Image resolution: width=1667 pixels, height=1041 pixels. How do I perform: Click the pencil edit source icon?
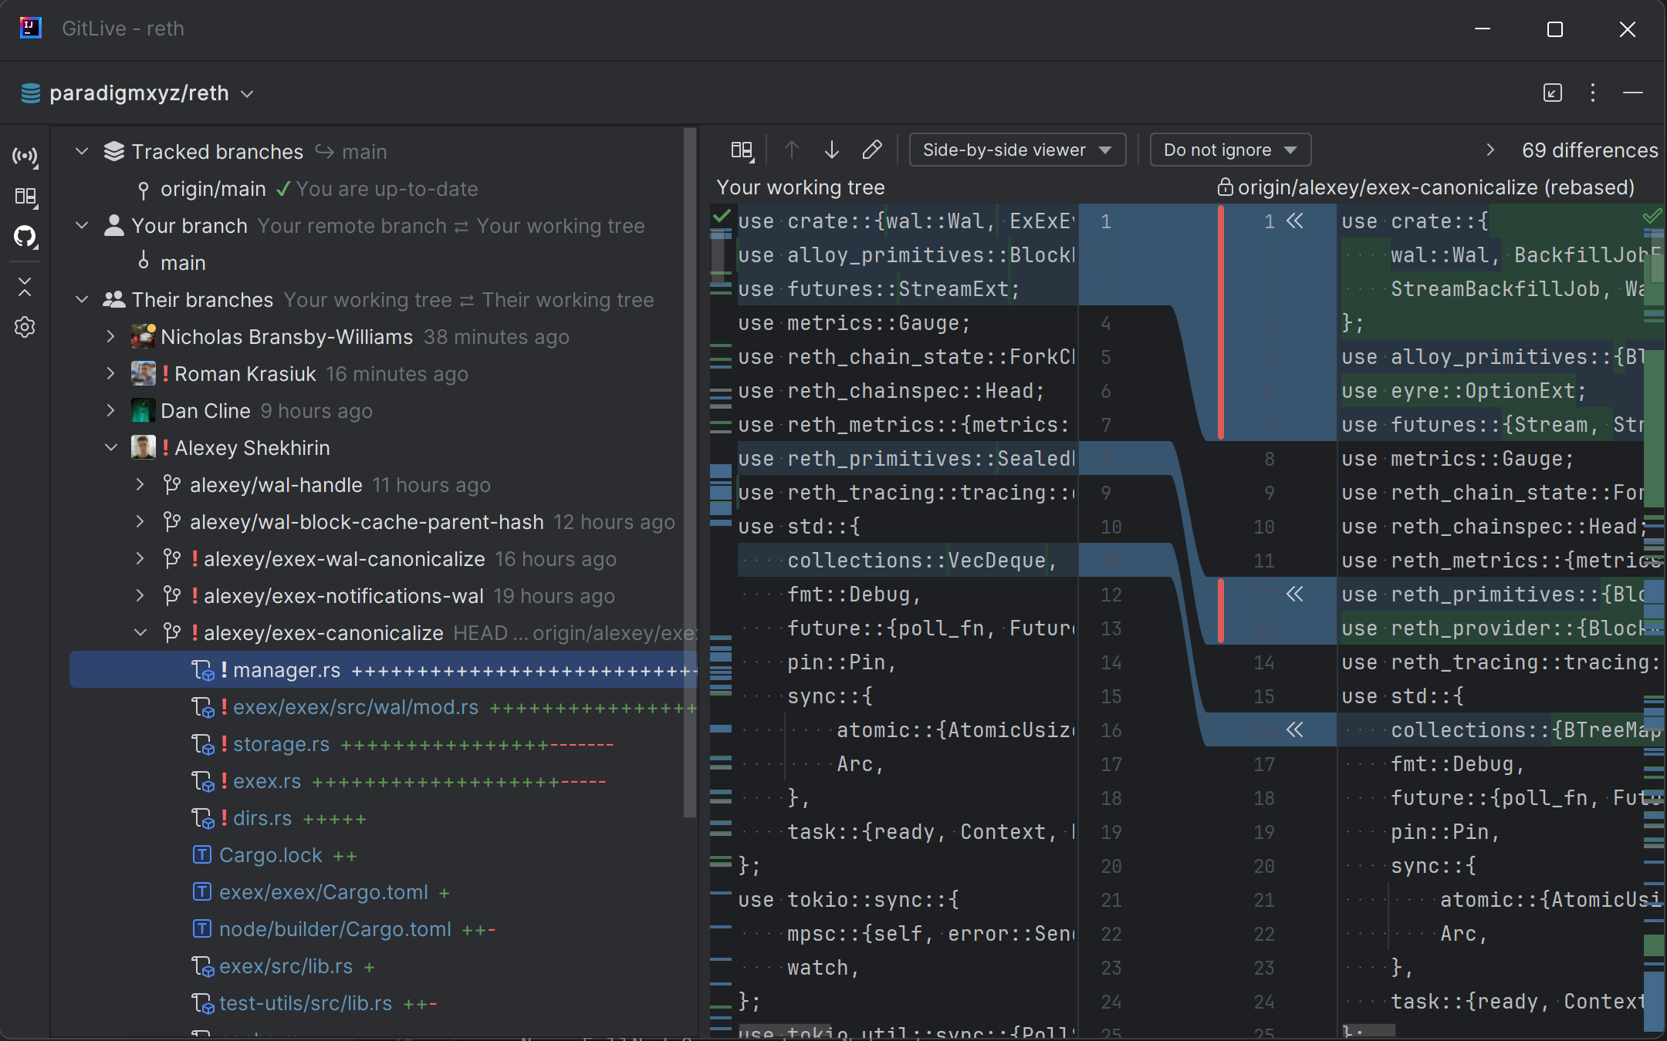point(872,150)
